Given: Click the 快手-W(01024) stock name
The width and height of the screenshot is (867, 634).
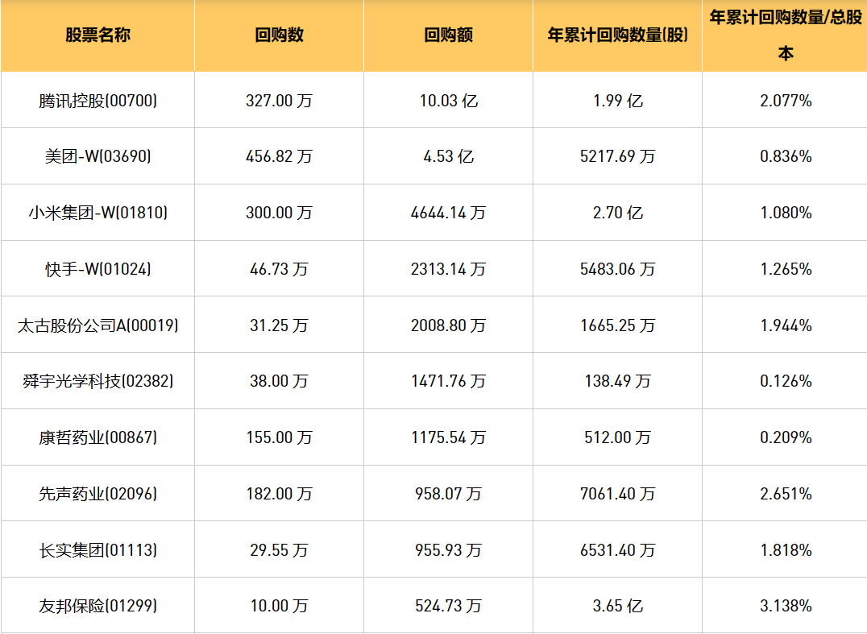Looking at the screenshot, I should coord(97,269).
